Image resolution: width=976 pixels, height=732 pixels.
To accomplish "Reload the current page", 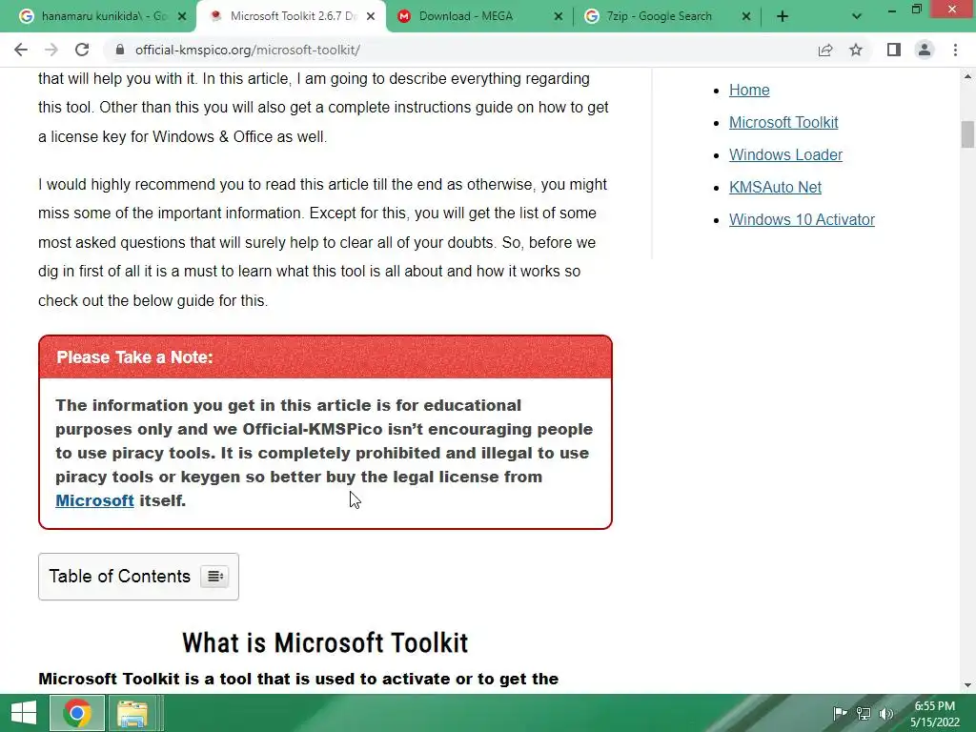I will click(x=82, y=50).
